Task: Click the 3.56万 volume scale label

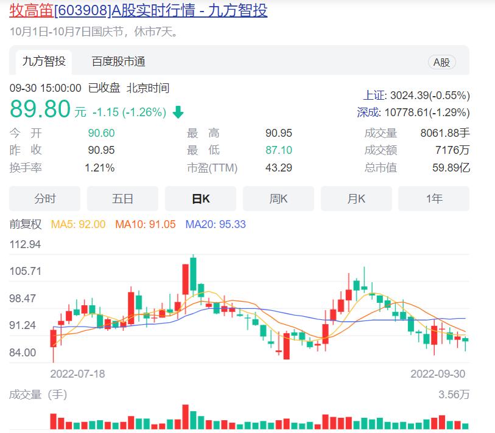Action: 454,395
